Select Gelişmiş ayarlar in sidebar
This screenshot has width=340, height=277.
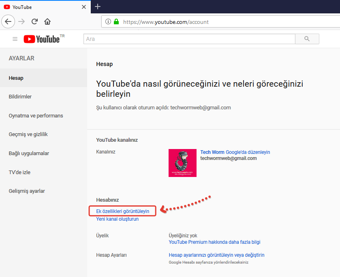coord(27,191)
